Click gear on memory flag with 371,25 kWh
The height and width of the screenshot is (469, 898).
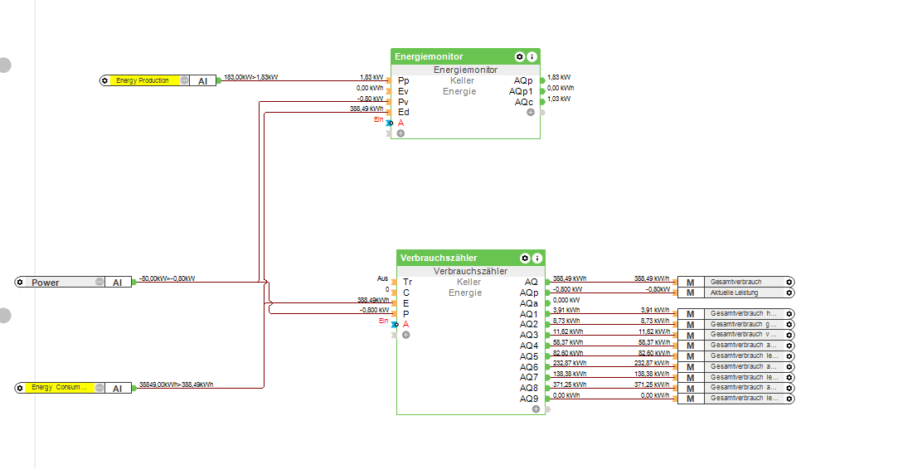click(789, 388)
